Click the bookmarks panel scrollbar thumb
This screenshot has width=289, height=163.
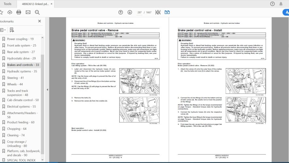[x=42, y=104]
